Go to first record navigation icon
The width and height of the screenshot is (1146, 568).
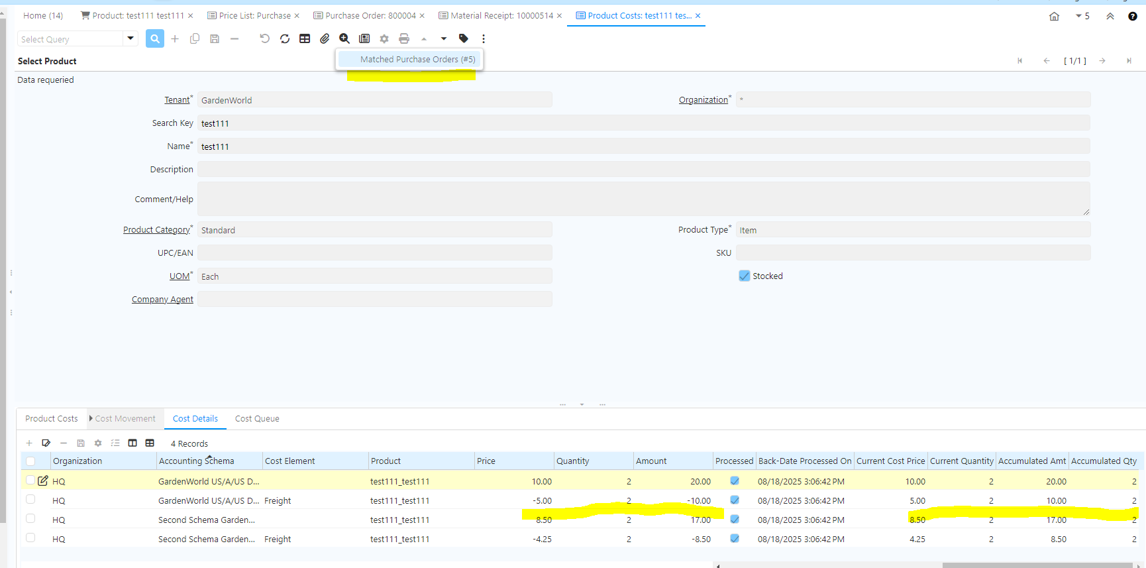click(1020, 61)
